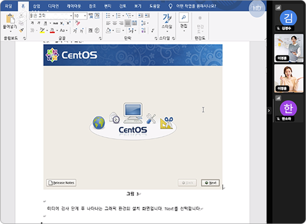Click the text highlight pen icon

[42, 30]
